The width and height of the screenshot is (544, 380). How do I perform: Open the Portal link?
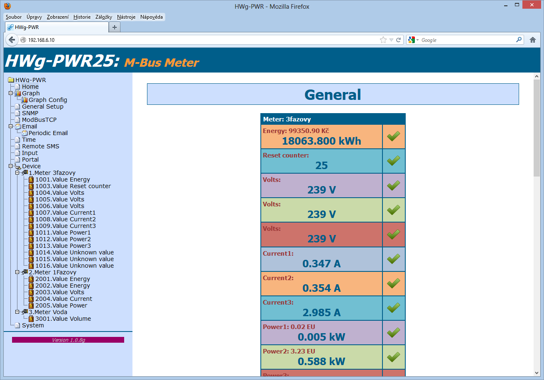point(30,160)
